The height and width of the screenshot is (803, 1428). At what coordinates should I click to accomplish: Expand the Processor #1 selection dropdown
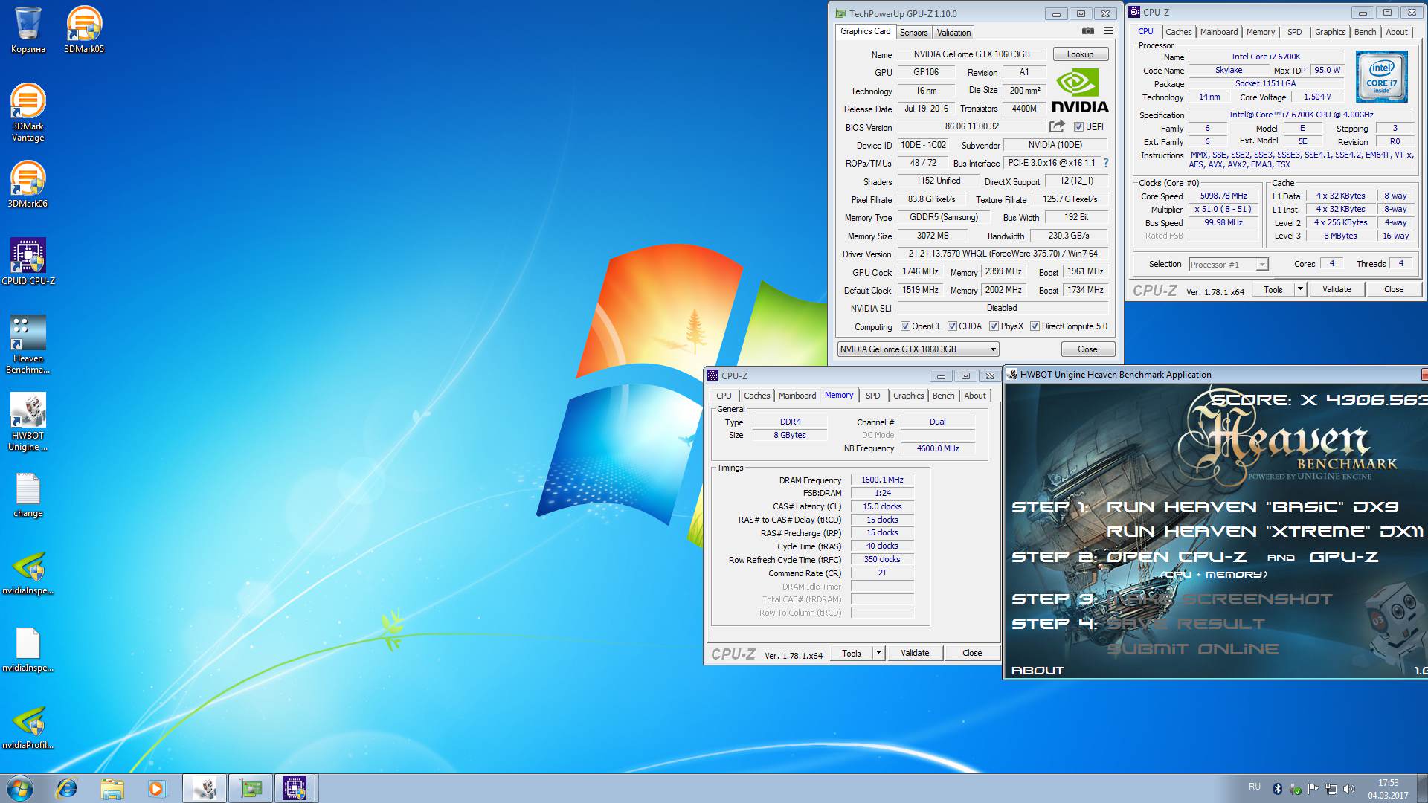pos(1228,265)
